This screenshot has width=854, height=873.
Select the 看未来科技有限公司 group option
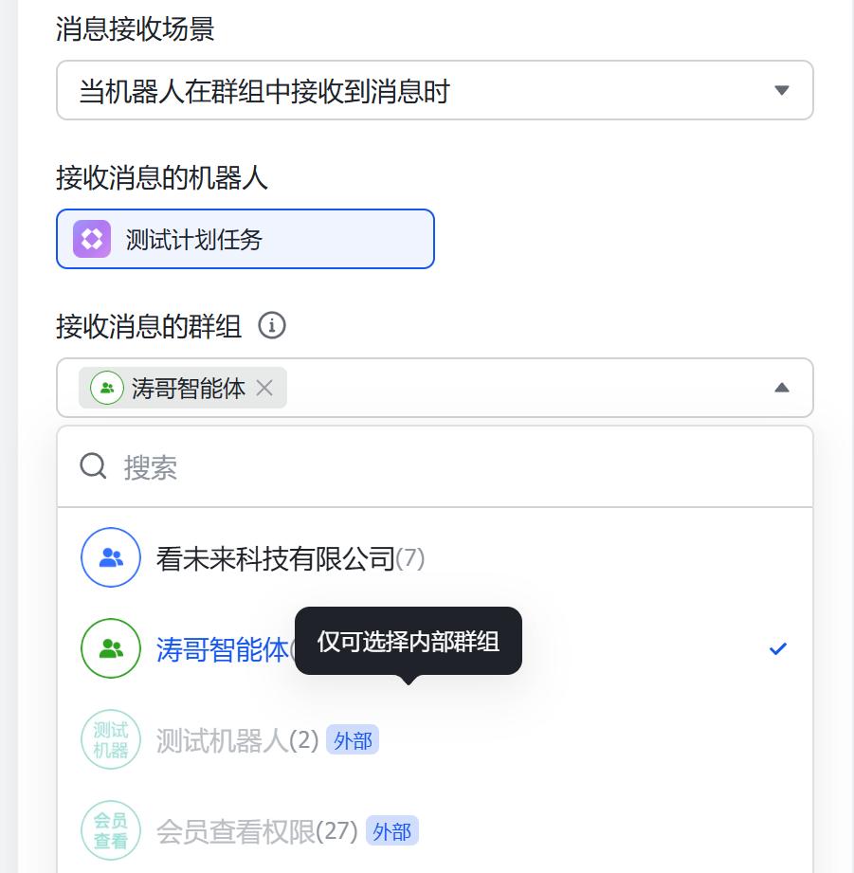click(284, 557)
